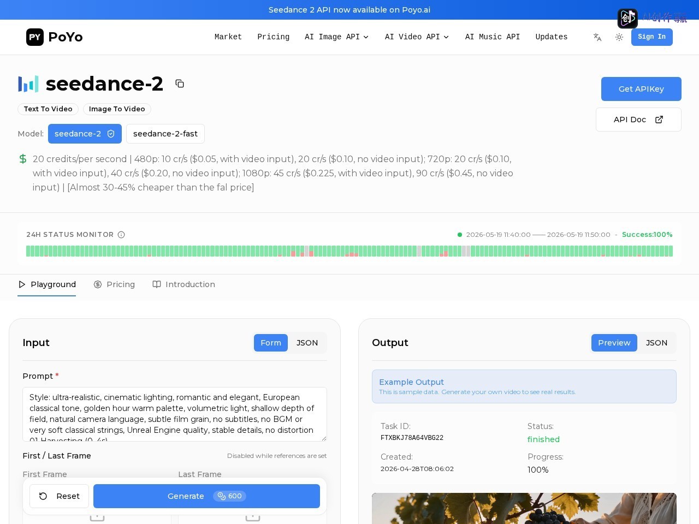Click the dollar sign pricing icon

point(23,159)
